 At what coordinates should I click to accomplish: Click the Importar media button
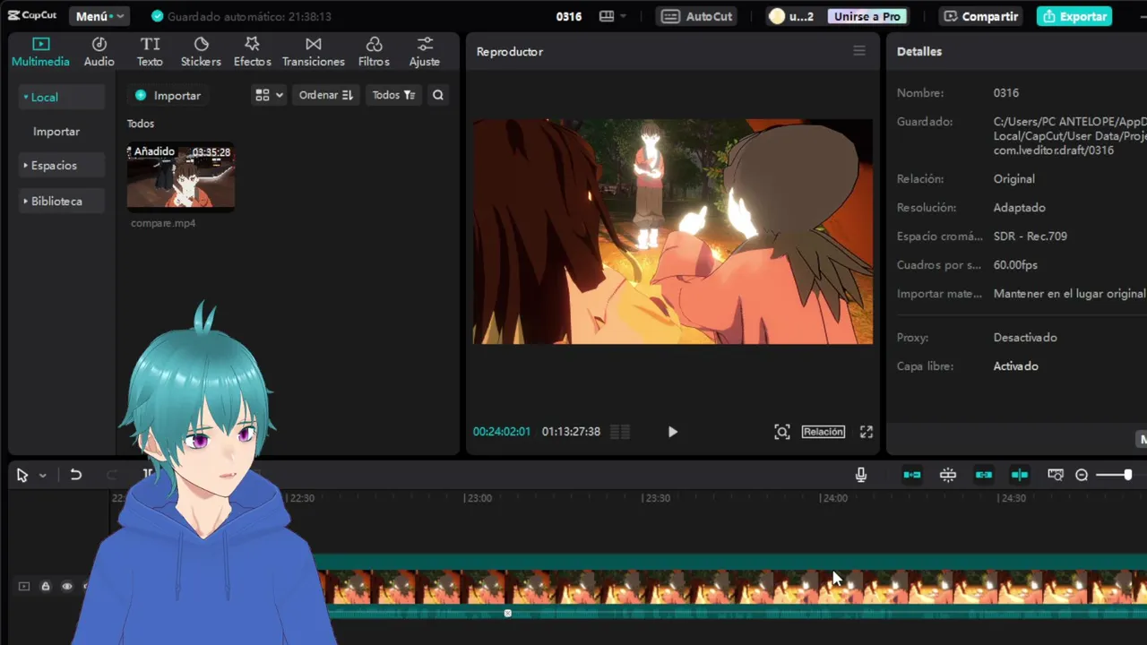[x=168, y=95]
